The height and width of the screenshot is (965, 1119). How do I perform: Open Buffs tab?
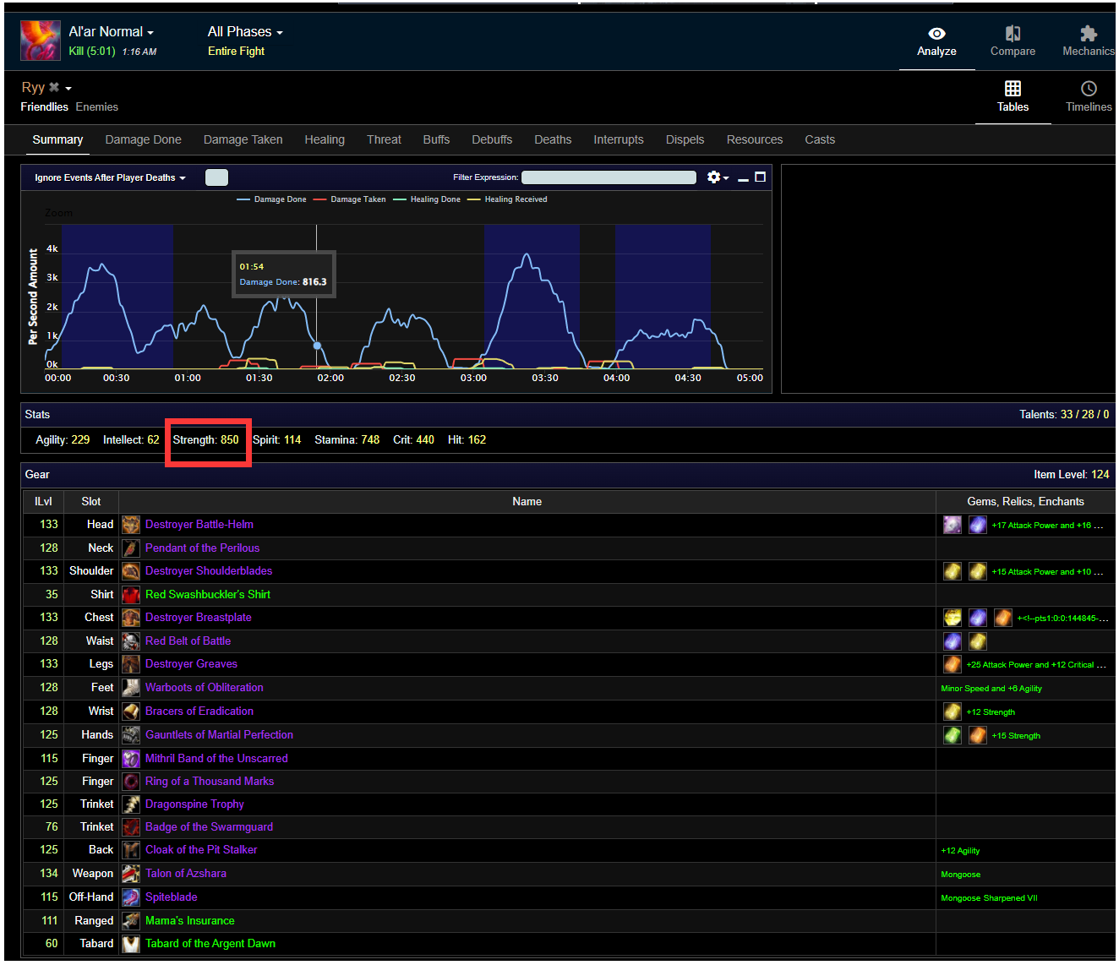pos(436,139)
